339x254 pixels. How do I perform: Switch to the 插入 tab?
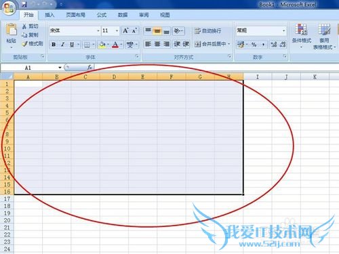point(49,15)
